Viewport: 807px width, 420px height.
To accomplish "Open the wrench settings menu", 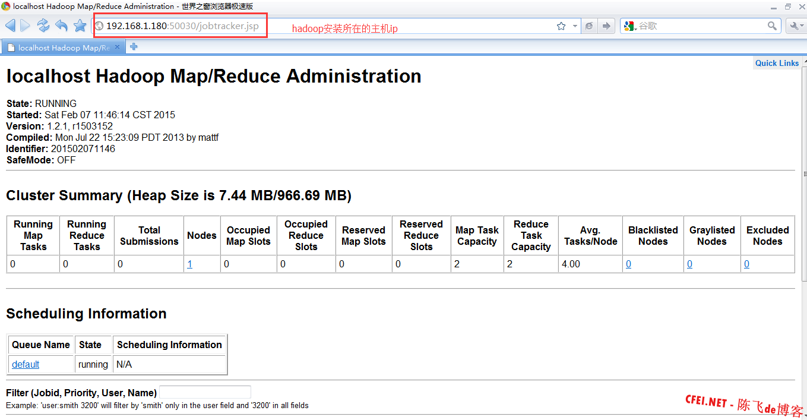I will (x=796, y=26).
